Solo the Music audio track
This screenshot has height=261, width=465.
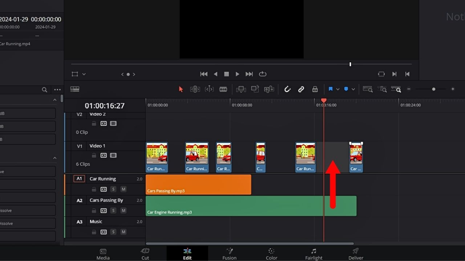click(x=113, y=232)
